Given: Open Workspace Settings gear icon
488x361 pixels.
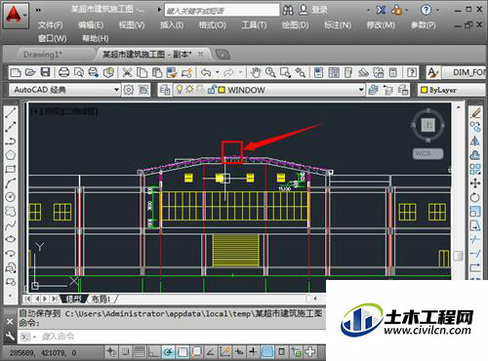Looking at the screenshot, I should click(129, 90).
